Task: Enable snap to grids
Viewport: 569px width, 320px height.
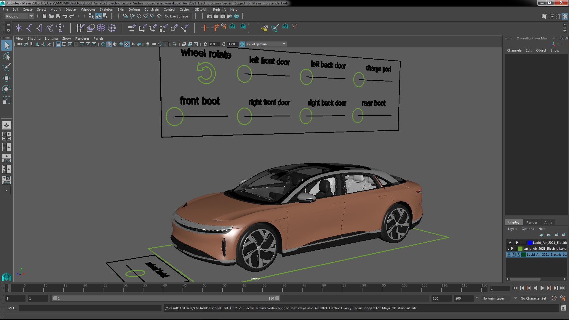Action: pos(125,16)
